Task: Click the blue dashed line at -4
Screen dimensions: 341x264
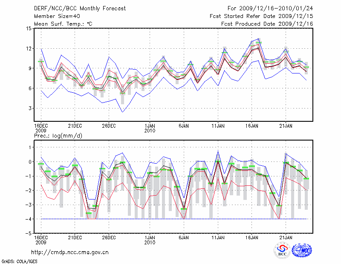Action: (170, 219)
